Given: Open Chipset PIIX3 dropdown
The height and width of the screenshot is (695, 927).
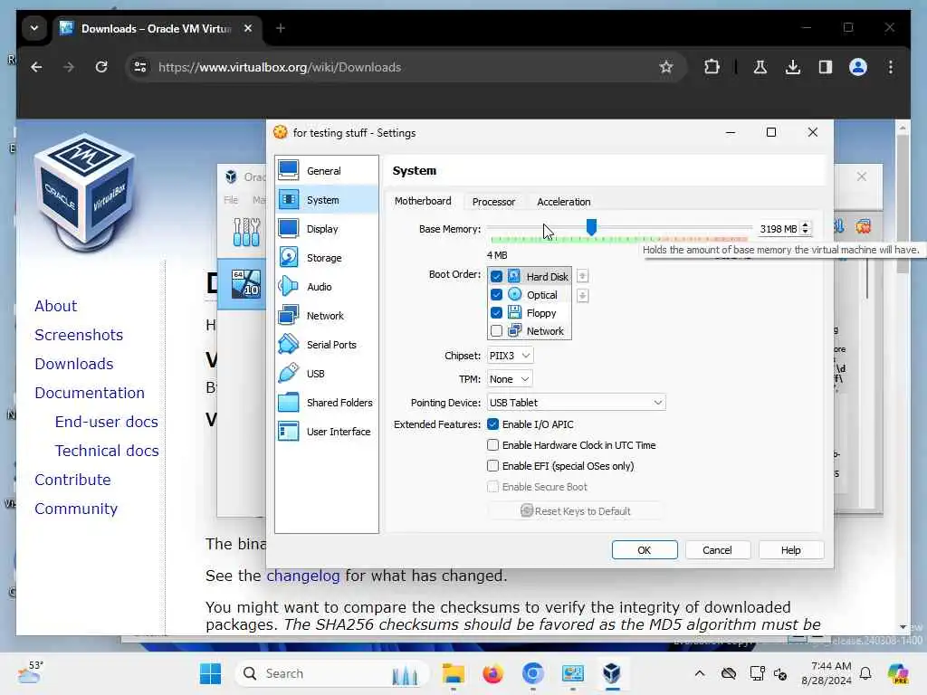Looking at the screenshot, I should coord(510,356).
